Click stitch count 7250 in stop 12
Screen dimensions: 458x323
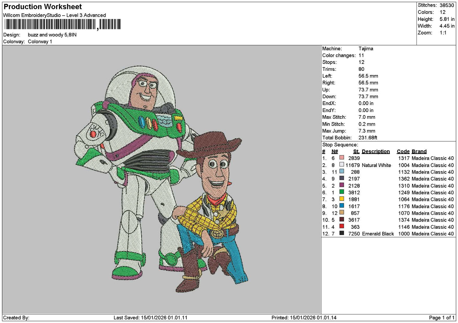click(354, 234)
